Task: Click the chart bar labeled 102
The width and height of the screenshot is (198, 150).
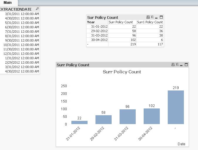Action: [152, 116]
